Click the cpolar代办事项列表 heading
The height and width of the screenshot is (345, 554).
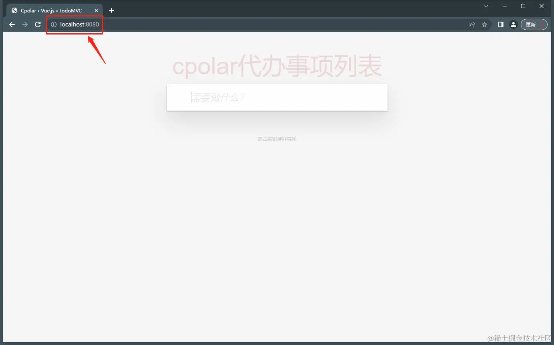point(277,66)
